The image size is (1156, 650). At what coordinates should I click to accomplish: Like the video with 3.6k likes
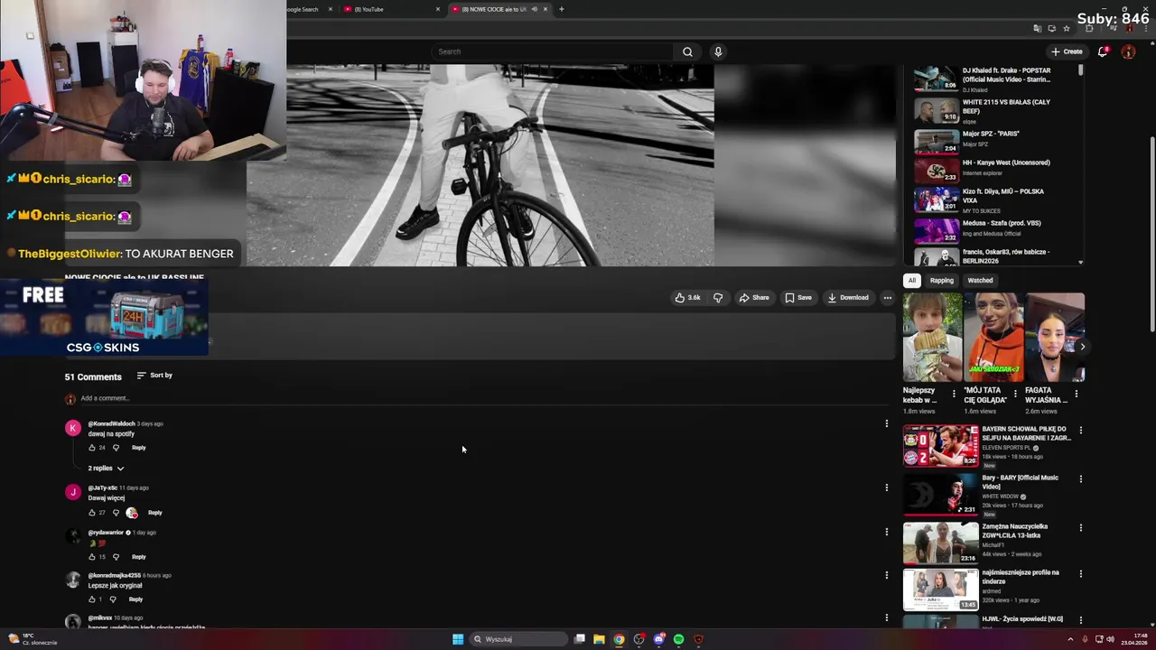click(688, 297)
